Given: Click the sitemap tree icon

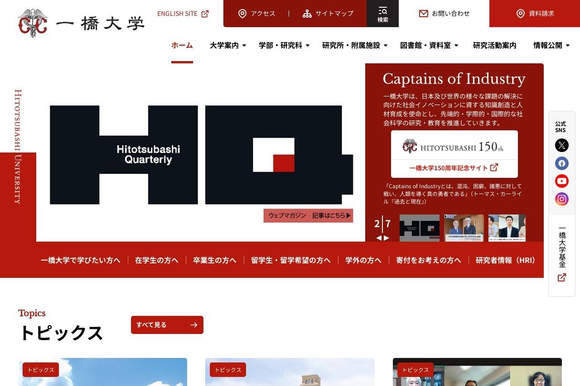Looking at the screenshot, I should point(307,14).
